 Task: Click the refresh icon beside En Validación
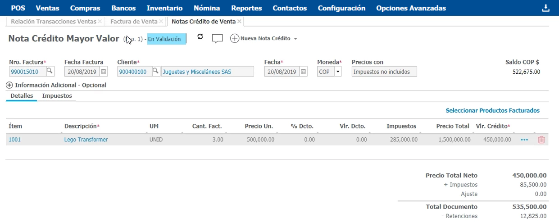200,37
